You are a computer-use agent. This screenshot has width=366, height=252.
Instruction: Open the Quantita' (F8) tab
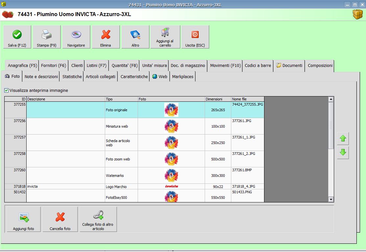click(x=125, y=66)
